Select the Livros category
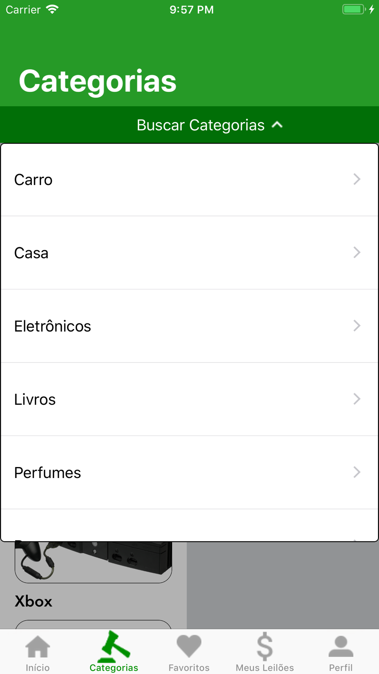The width and height of the screenshot is (379, 674). click(x=189, y=399)
